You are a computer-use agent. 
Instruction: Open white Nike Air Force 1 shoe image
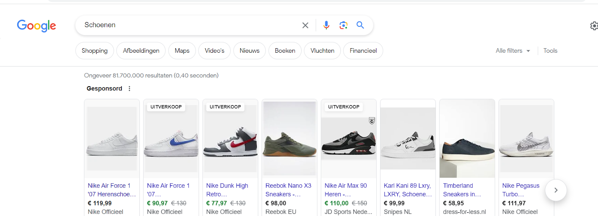112,139
